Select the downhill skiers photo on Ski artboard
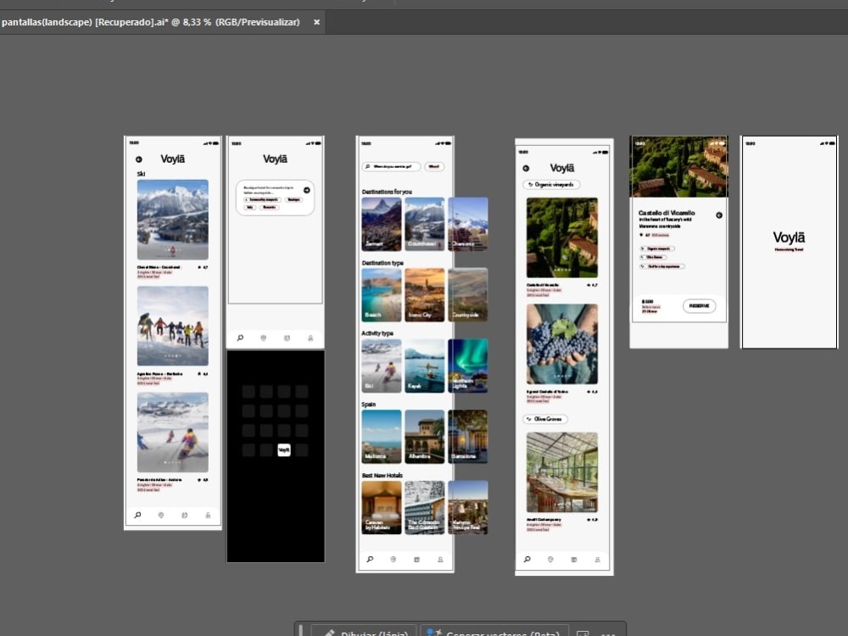Viewport: 848px width, 636px height. point(172,432)
